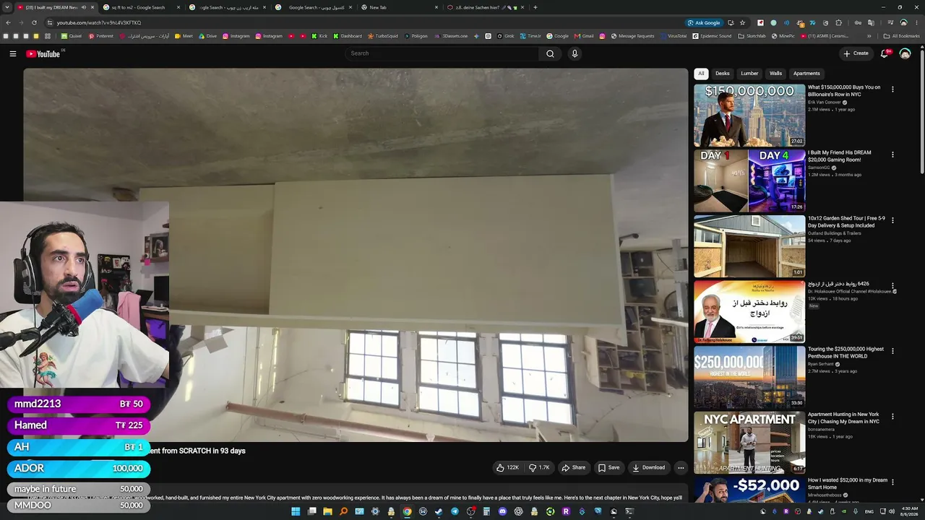
Task: Open options for Apartment Hunting video
Action: (892, 417)
